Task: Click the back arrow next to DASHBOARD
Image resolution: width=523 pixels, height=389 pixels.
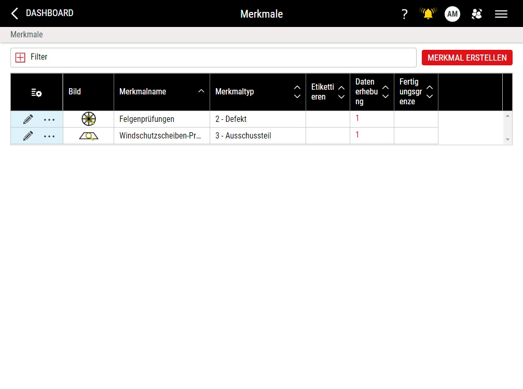Action: coord(15,13)
